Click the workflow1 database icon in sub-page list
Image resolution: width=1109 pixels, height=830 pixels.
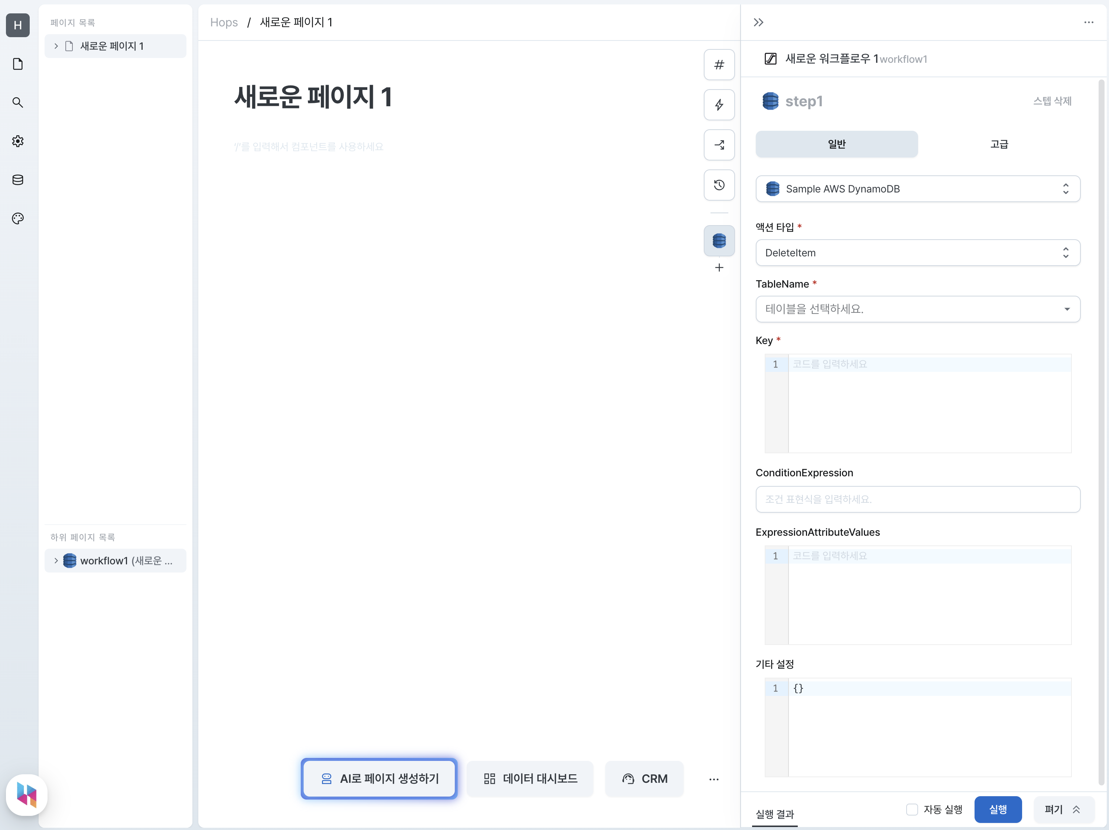click(70, 561)
